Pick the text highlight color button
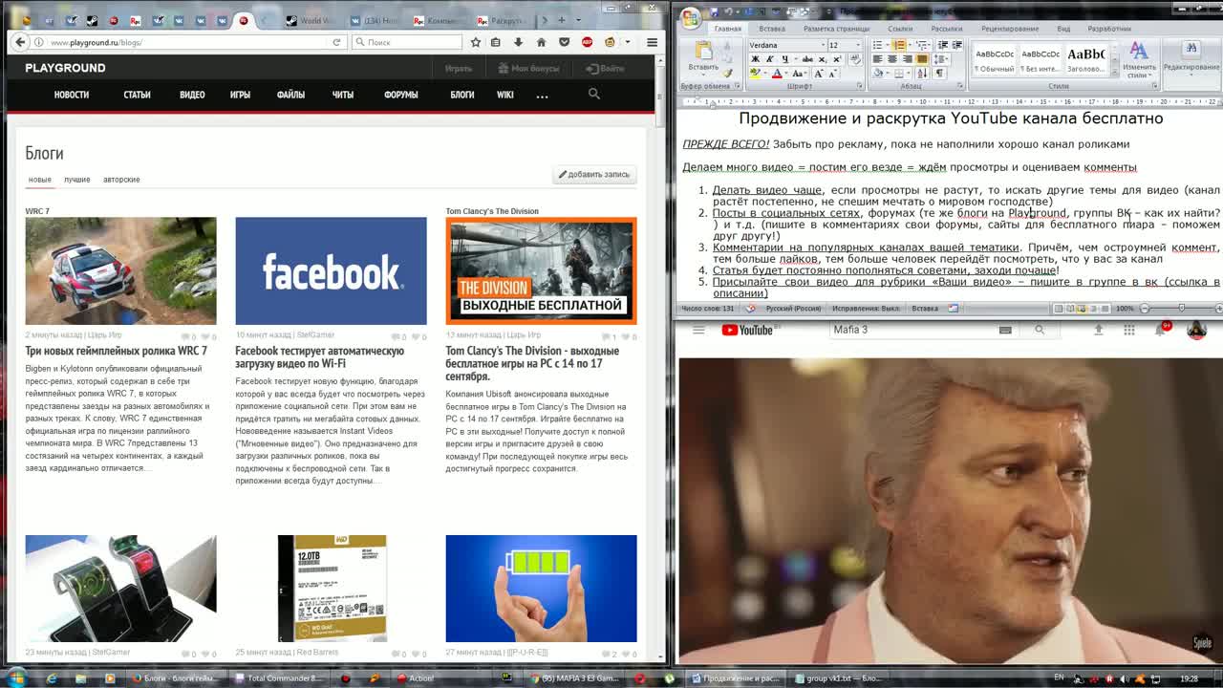The image size is (1223, 688). click(x=755, y=74)
